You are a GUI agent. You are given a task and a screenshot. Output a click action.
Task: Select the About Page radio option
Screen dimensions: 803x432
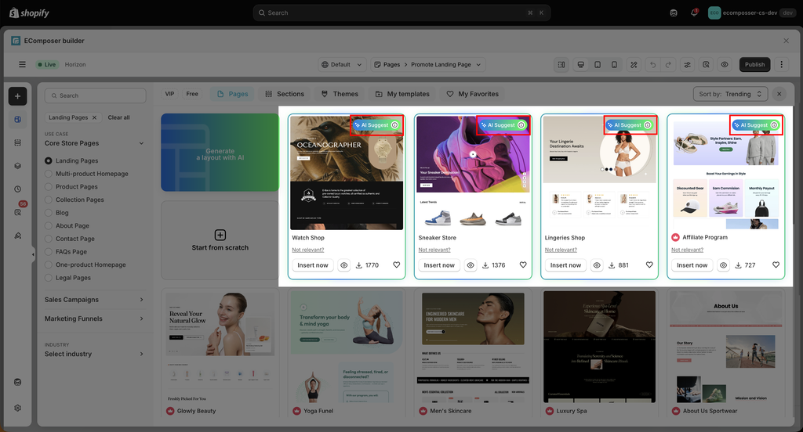click(x=48, y=225)
